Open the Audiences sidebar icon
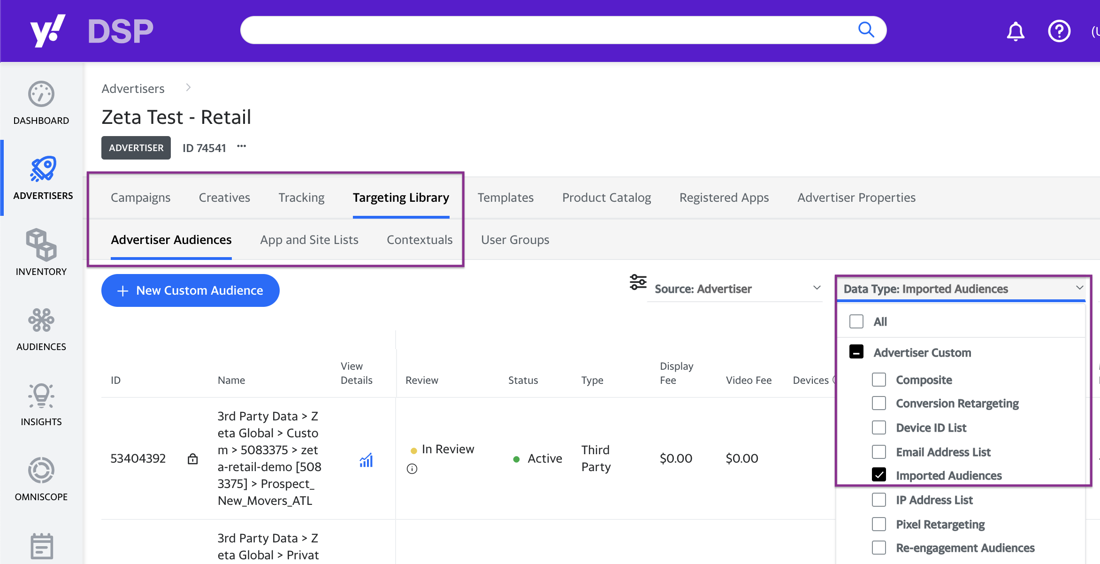Viewport: 1100px width, 564px height. (x=41, y=320)
